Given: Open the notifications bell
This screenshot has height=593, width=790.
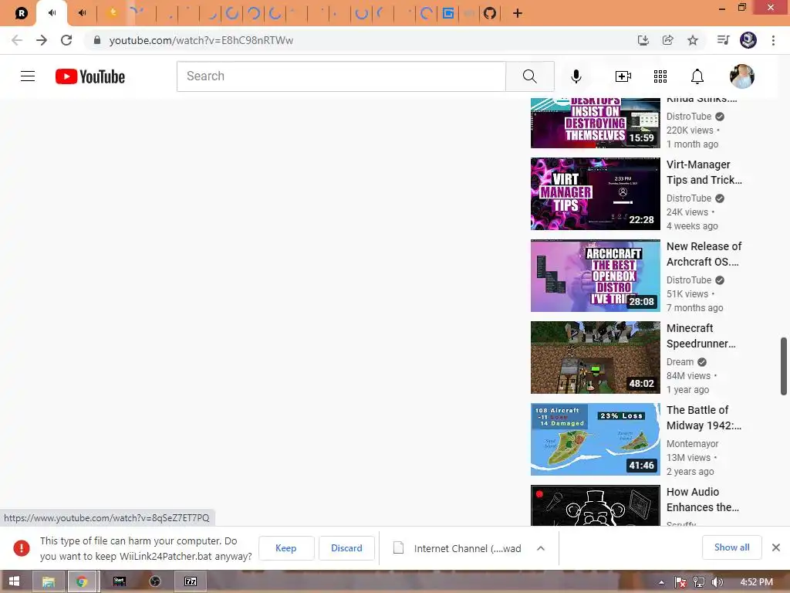Looking at the screenshot, I should click(697, 76).
